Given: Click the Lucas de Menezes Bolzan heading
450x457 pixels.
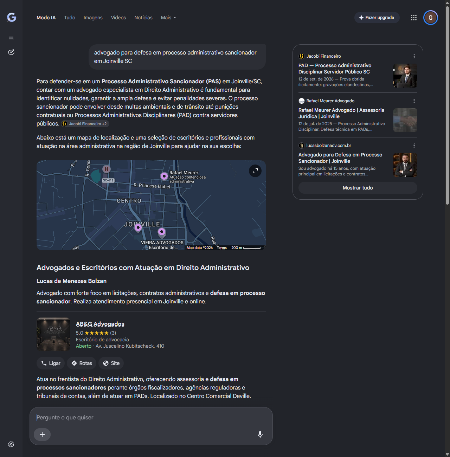Looking at the screenshot, I should (72, 281).
